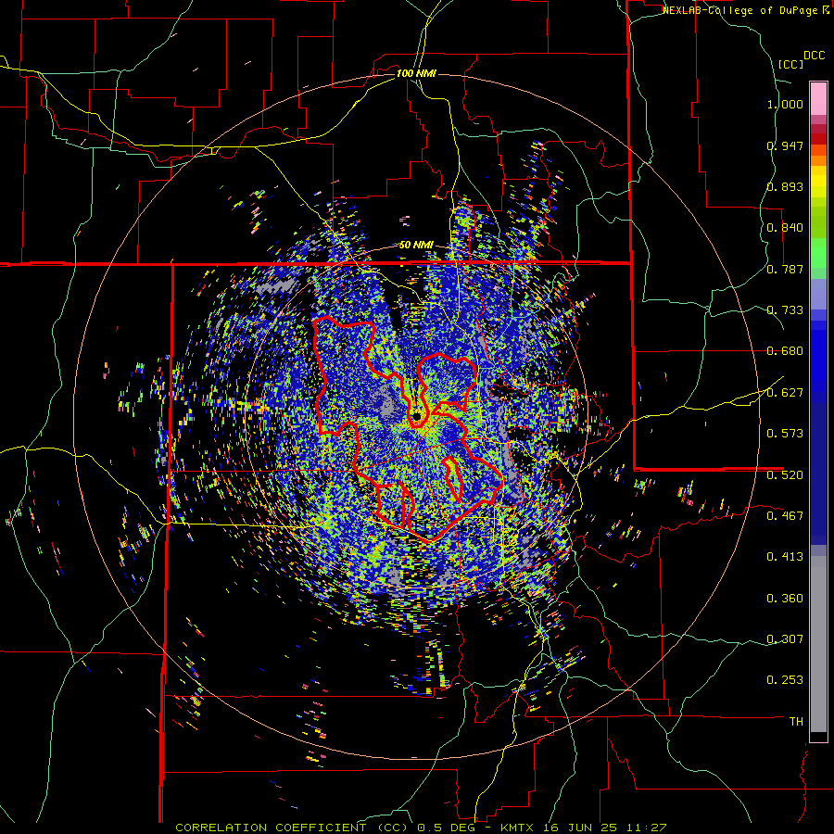This screenshot has height=834, width=834.
Task: Click the 0.307 legend value
Action: [x=785, y=639]
